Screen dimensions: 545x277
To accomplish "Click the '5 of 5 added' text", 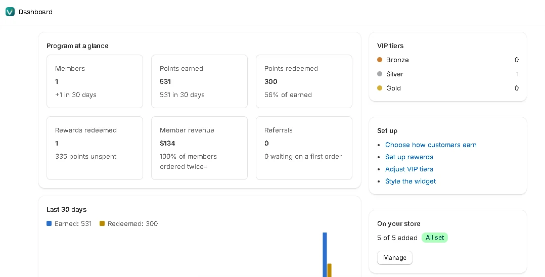I will tap(397, 238).
